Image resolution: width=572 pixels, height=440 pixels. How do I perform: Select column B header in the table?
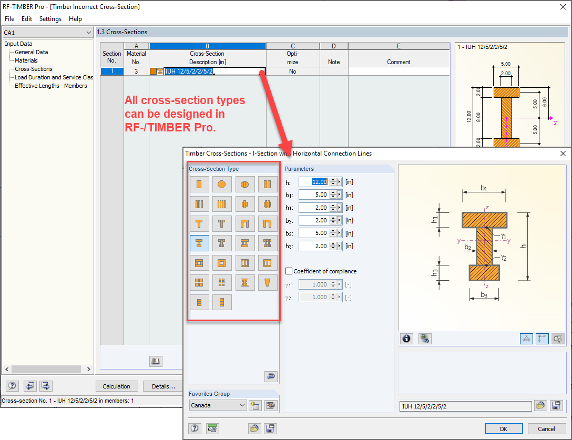point(207,46)
